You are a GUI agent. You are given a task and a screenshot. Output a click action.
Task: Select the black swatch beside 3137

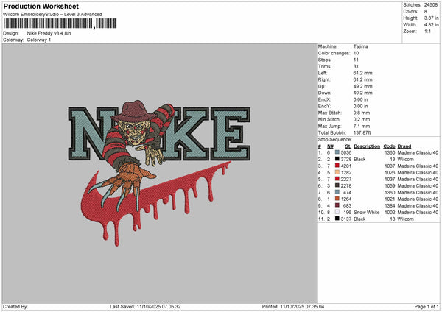[x=337, y=219]
